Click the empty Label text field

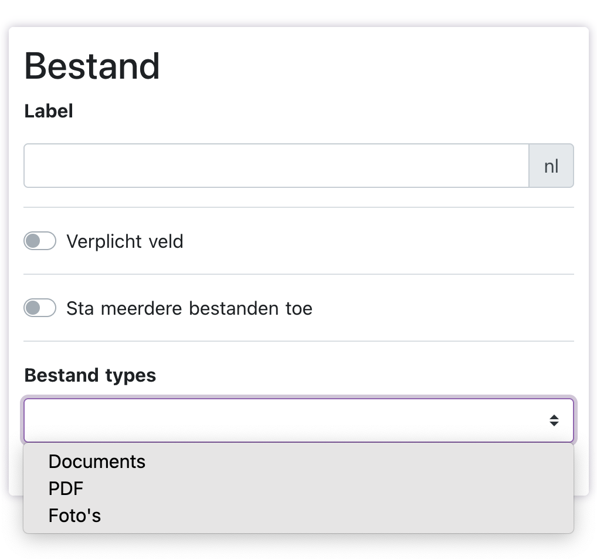pos(276,166)
